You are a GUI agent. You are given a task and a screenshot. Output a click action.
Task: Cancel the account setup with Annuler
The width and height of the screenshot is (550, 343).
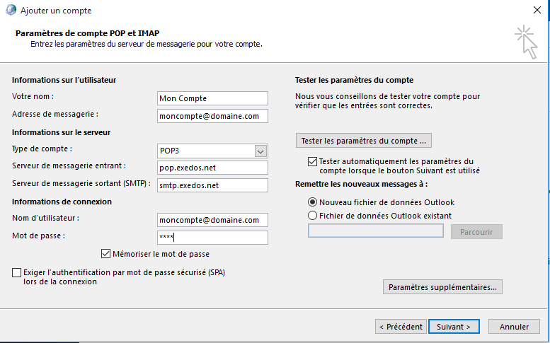coord(514,327)
